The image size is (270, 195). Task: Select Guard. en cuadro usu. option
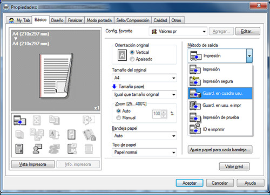pos(220,93)
